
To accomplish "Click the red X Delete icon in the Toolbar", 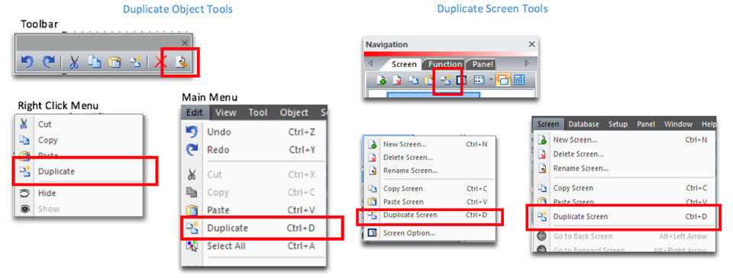I will tap(161, 62).
